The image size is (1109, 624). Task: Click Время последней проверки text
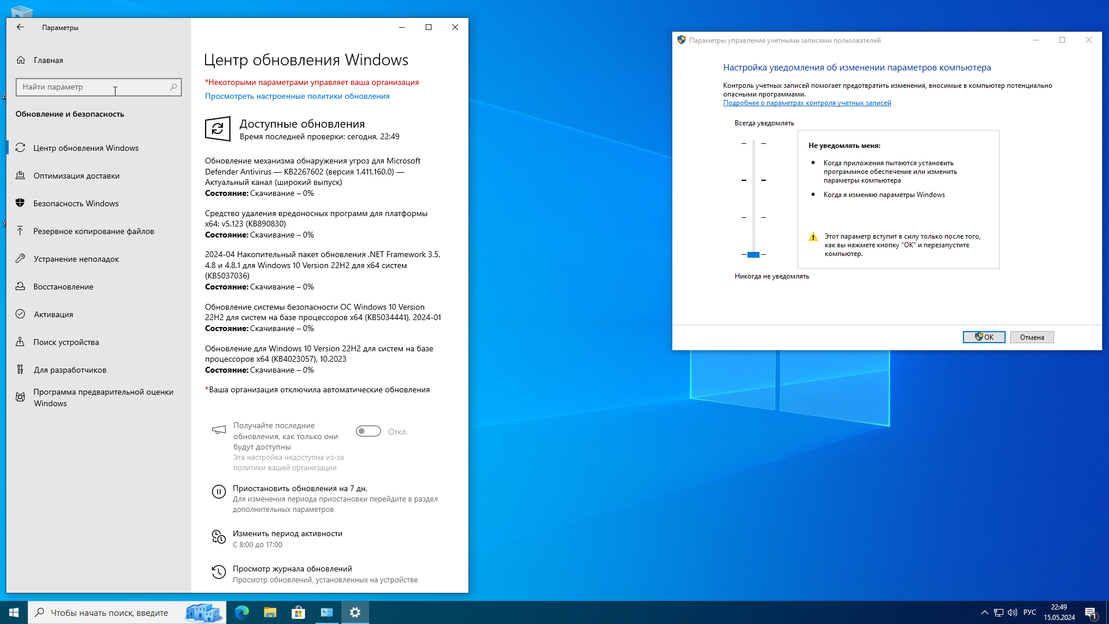tap(319, 137)
